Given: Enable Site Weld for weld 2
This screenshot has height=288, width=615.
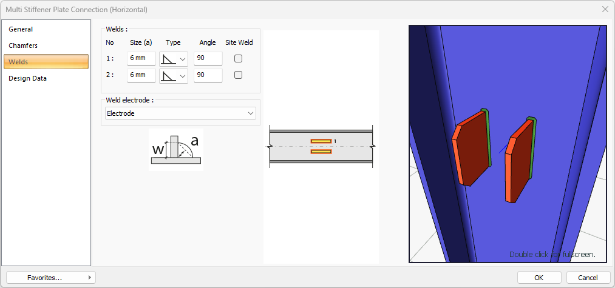Looking at the screenshot, I should point(238,75).
